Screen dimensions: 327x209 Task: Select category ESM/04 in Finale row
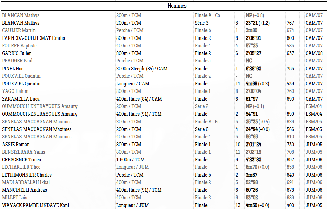(314, 114)
